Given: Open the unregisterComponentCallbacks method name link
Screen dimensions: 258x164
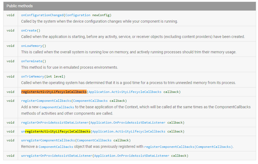Looking at the screenshot, I should (x=48, y=140).
